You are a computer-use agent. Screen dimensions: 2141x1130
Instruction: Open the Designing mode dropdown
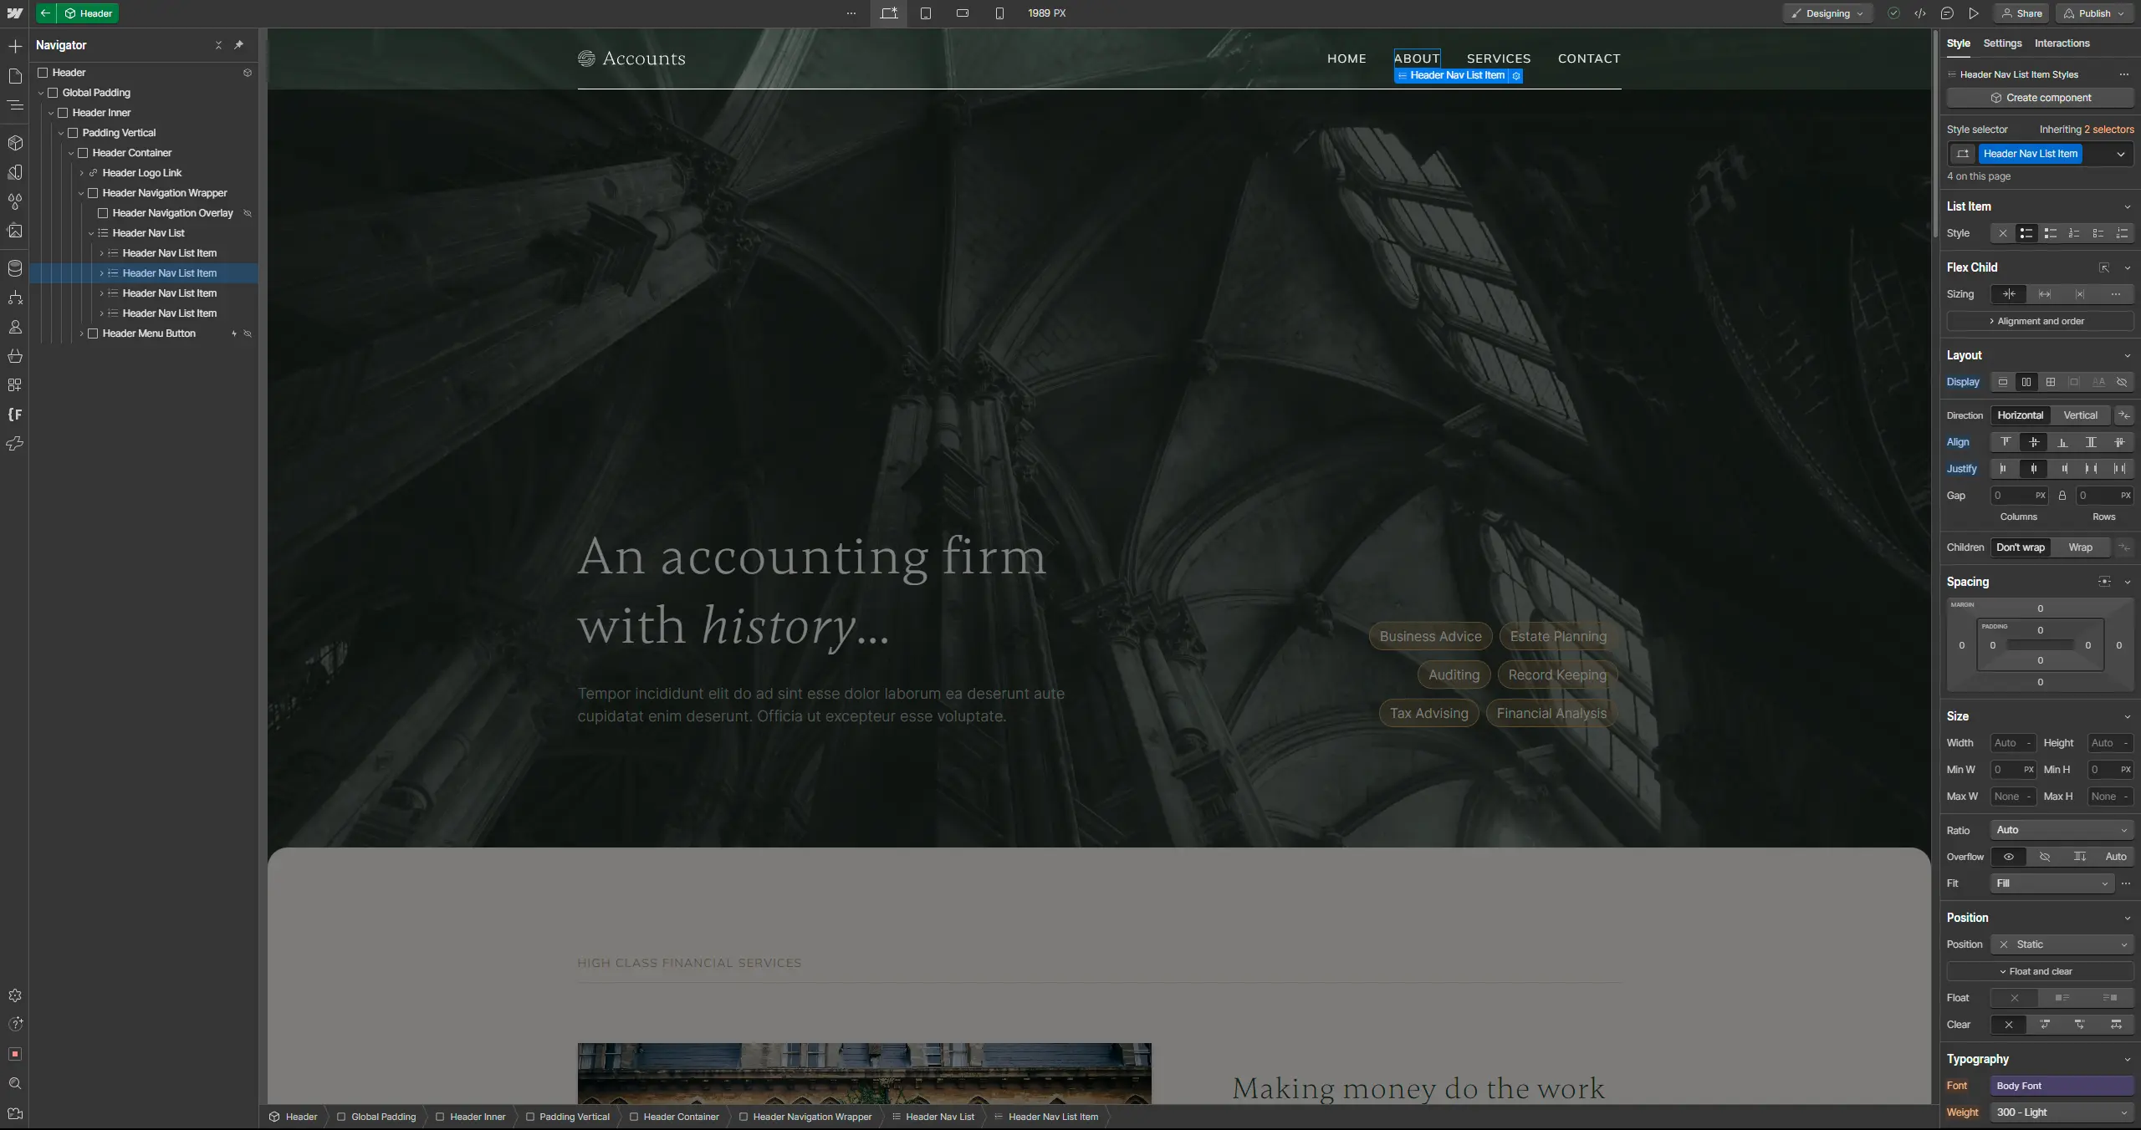(1827, 13)
